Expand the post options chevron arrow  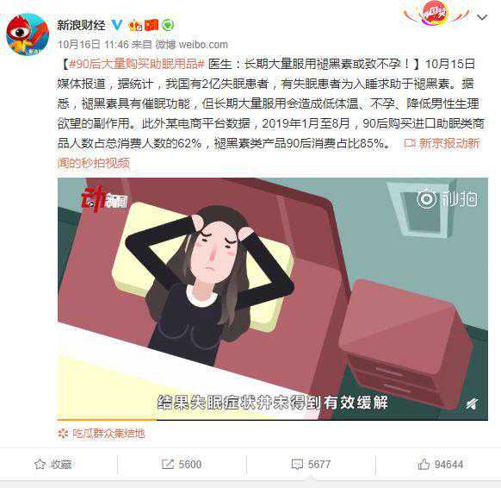point(482,17)
